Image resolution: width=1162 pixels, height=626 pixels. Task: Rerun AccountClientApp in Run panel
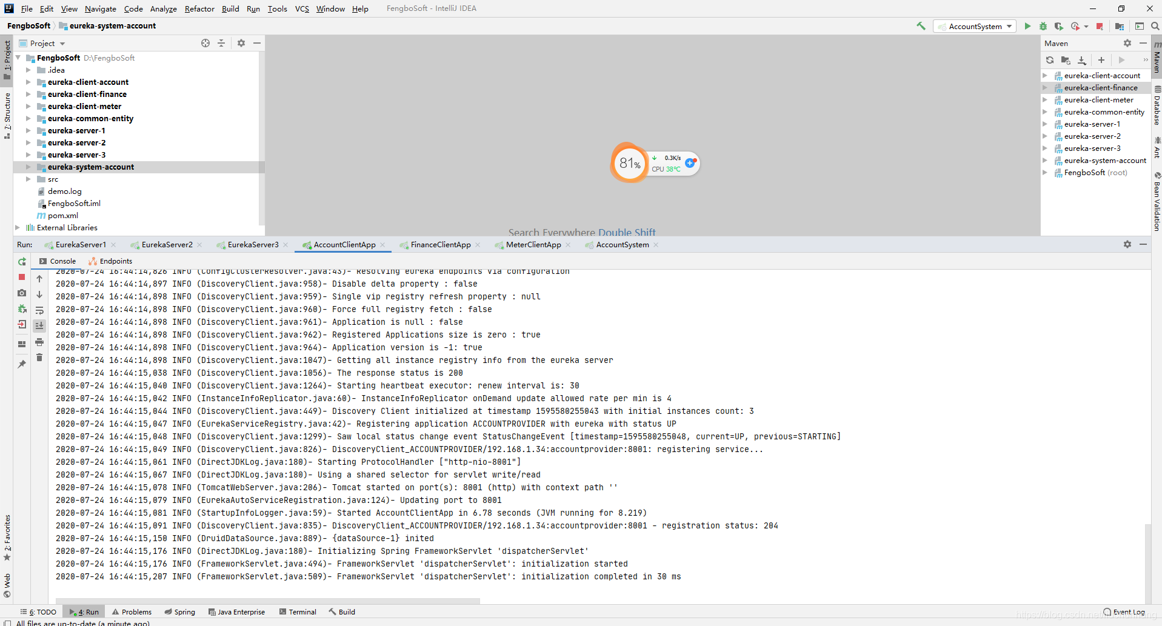(x=22, y=262)
